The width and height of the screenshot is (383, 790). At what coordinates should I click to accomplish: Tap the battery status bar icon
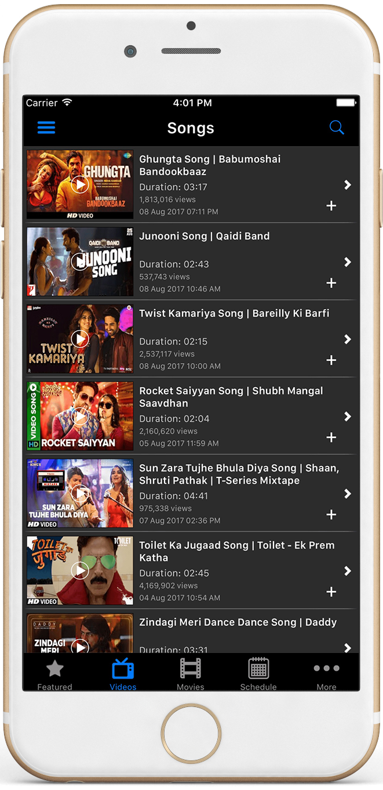[346, 103]
